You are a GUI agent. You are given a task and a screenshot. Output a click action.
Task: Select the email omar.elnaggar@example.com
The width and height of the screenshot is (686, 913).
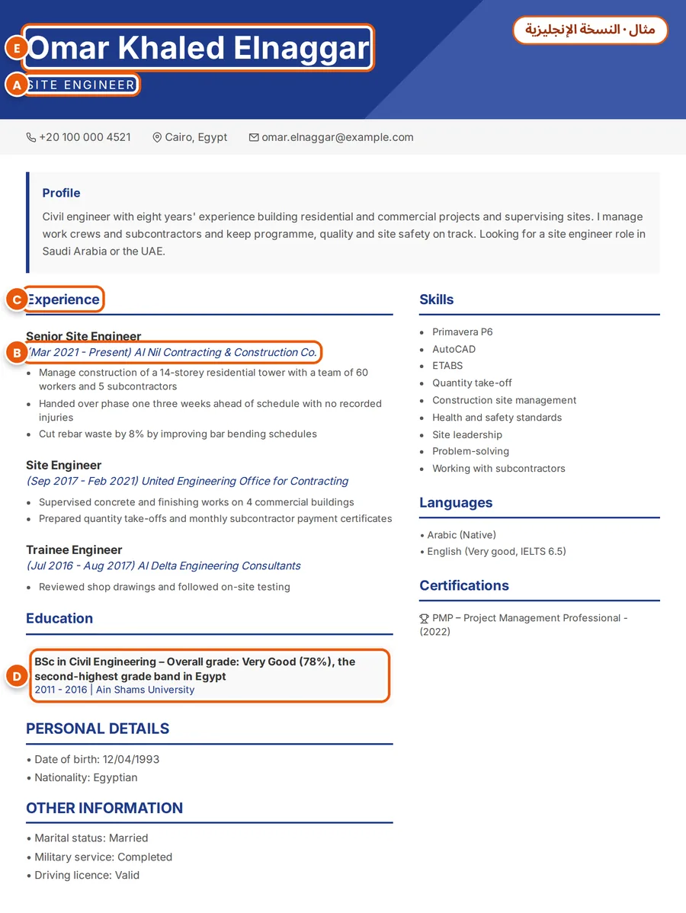[338, 137]
